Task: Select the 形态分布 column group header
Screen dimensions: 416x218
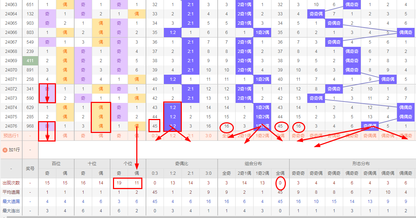Action: click(x=352, y=164)
